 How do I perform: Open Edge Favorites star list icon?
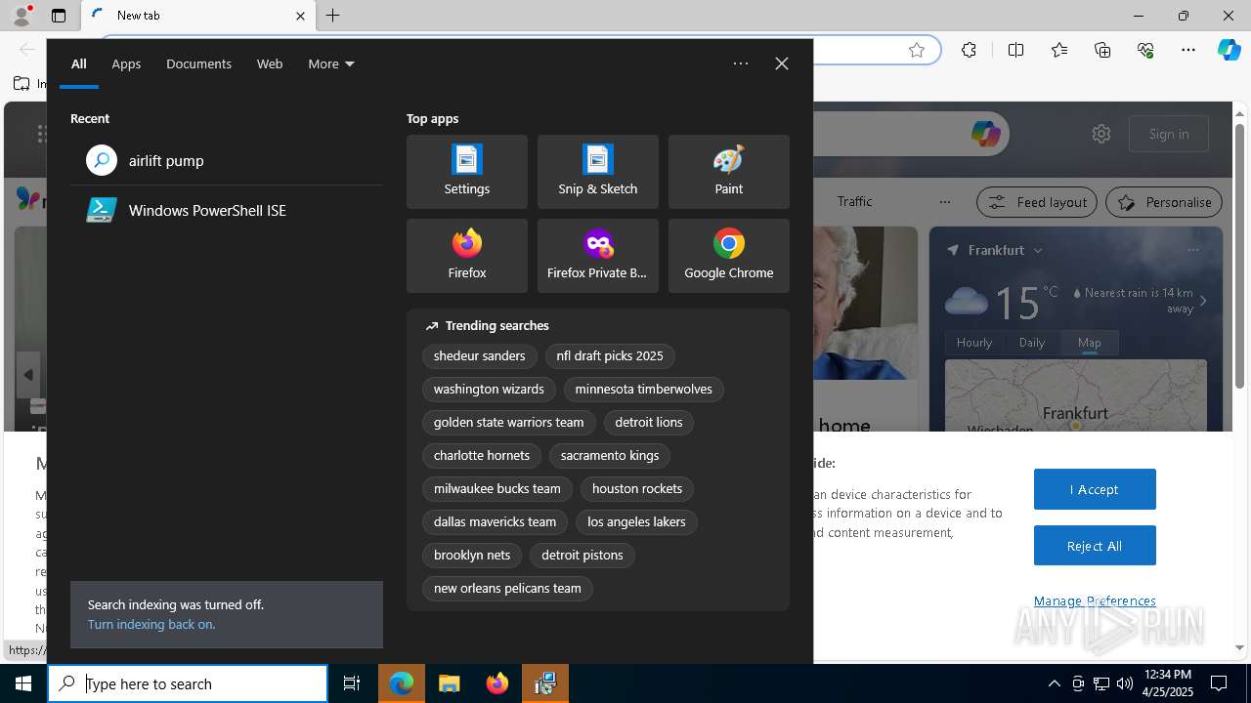click(1059, 50)
